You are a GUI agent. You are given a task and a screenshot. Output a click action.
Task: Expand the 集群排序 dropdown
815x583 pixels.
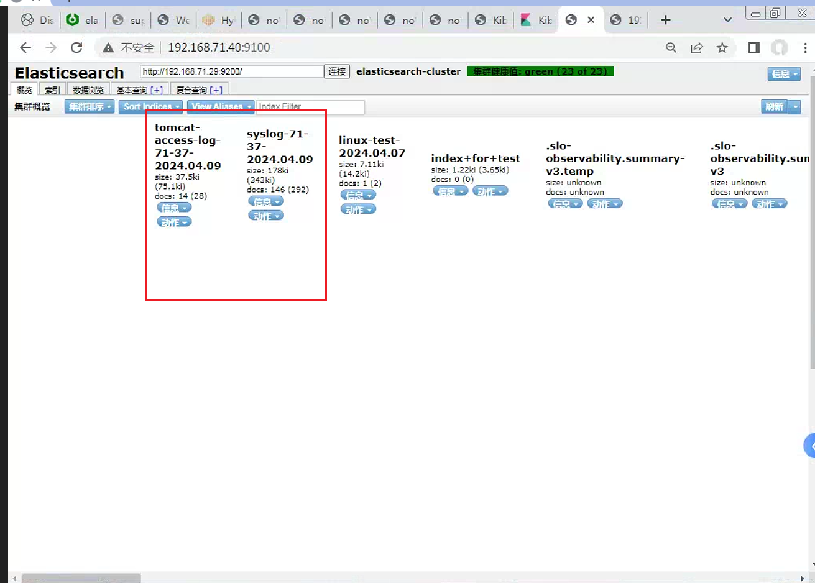pyautogui.click(x=90, y=107)
